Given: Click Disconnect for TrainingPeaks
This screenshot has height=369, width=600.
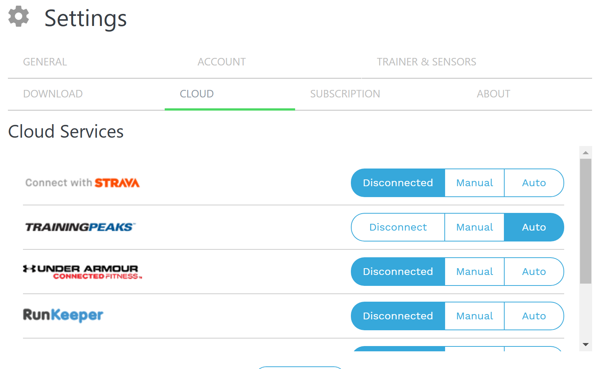Looking at the screenshot, I should click(x=398, y=227).
